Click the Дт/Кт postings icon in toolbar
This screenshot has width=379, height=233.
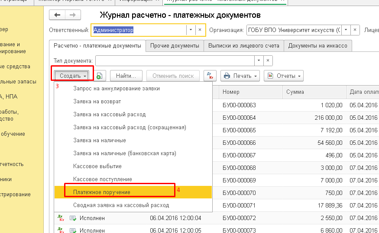coord(210,76)
